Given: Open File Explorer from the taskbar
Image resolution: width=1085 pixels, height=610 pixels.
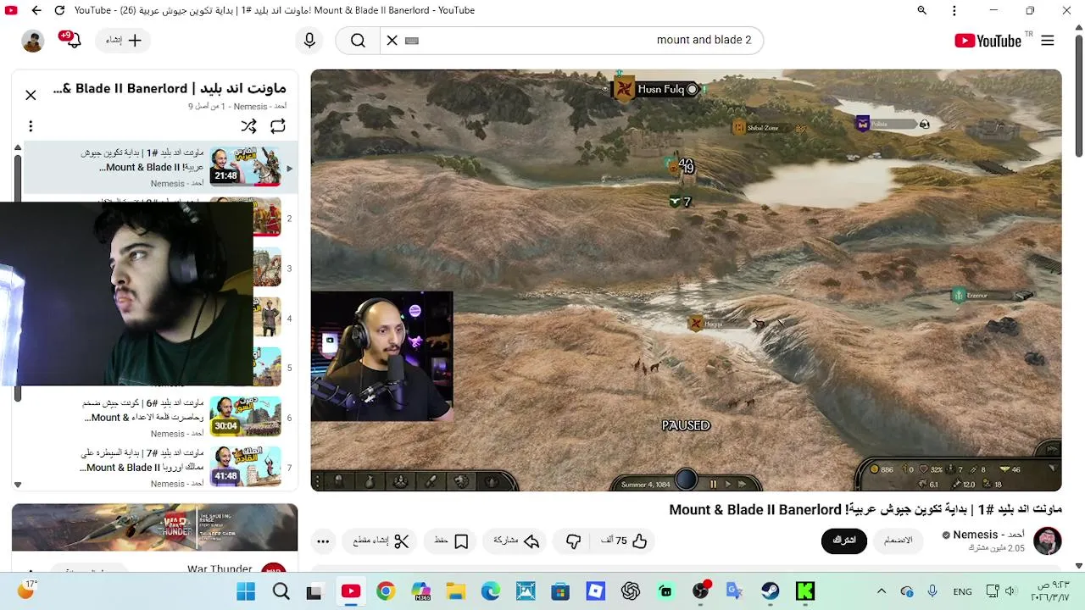Looking at the screenshot, I should click(x=456, y=591).
